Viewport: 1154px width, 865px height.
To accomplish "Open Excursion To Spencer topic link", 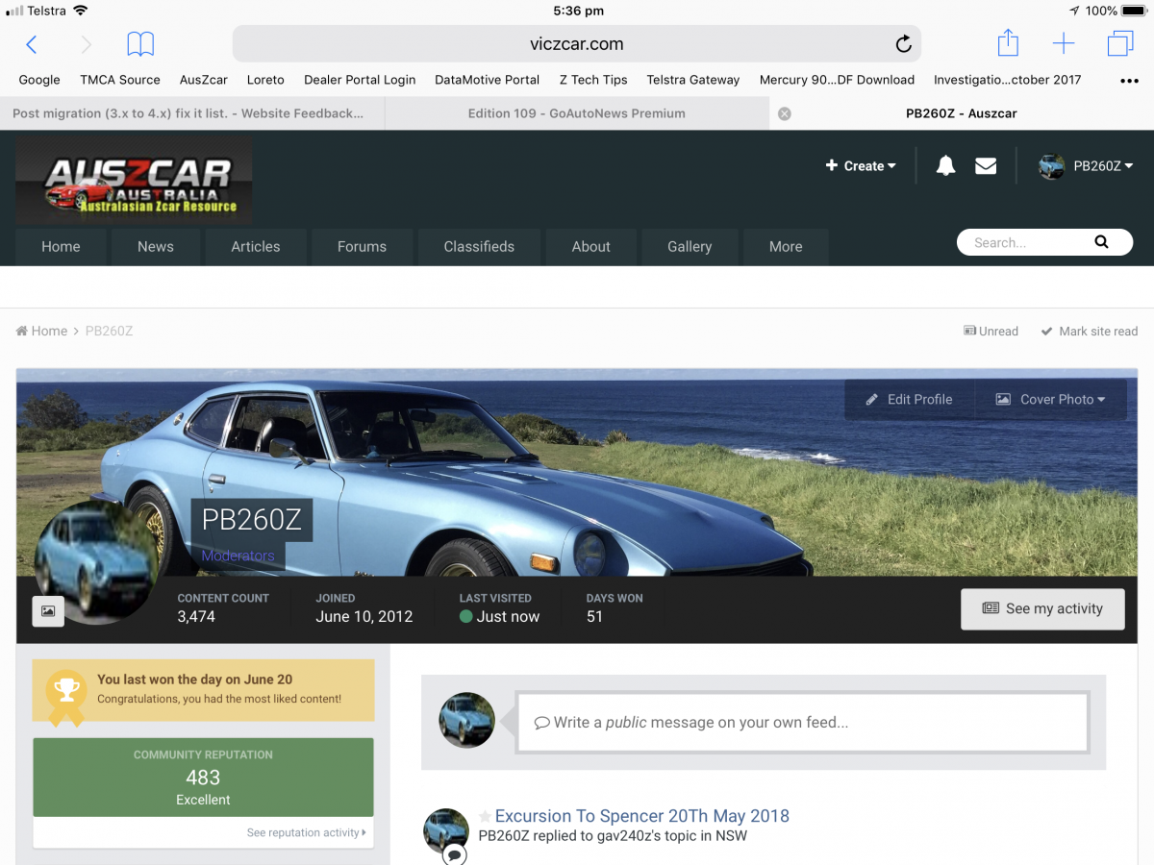I will point(641,816).
